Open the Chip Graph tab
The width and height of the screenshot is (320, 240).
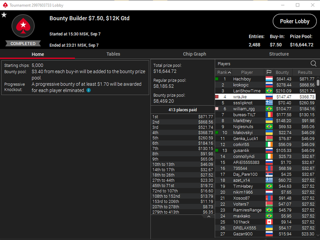194,54
